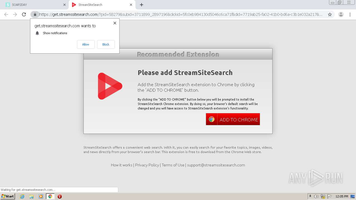356x200 pixels.
Task: Open the network tray icon
Action: coord(323,196)
